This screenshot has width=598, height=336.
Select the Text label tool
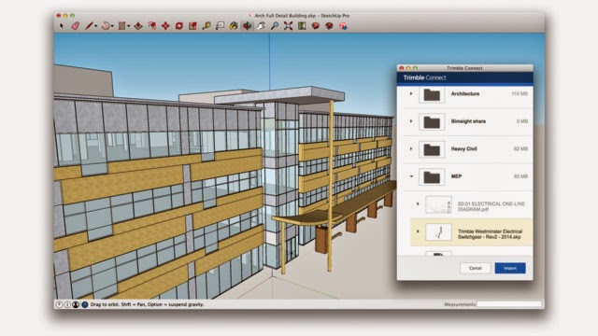(x=221, y=26)
